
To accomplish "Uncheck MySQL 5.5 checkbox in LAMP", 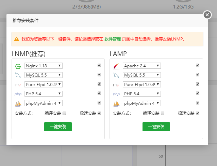I will 198,74.
